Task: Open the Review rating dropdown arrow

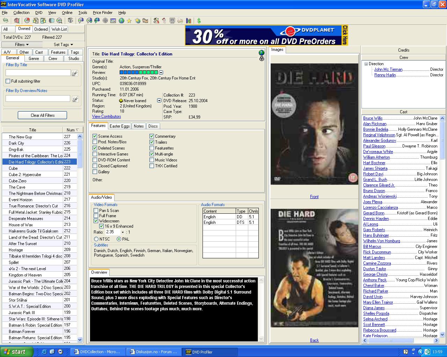Action: click(161, 73)
